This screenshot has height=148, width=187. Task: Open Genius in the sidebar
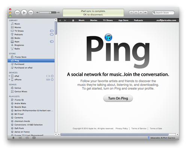click(31, 88)
